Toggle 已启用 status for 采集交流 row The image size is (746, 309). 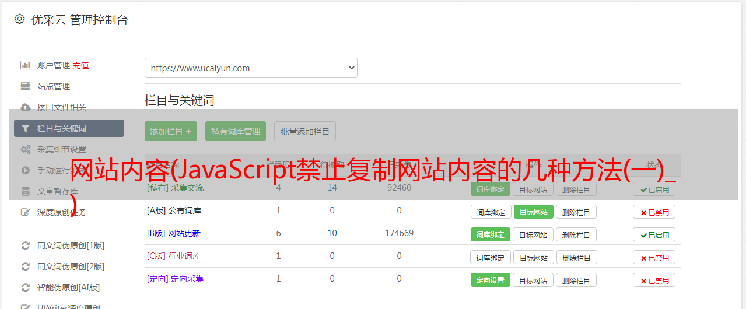654,189
